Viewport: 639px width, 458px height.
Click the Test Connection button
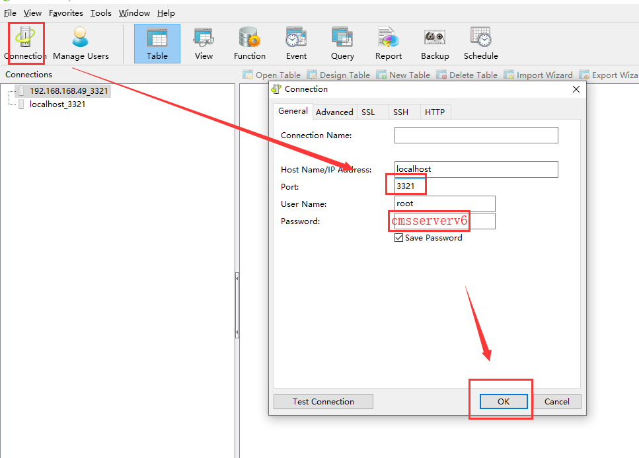(323, 401)
